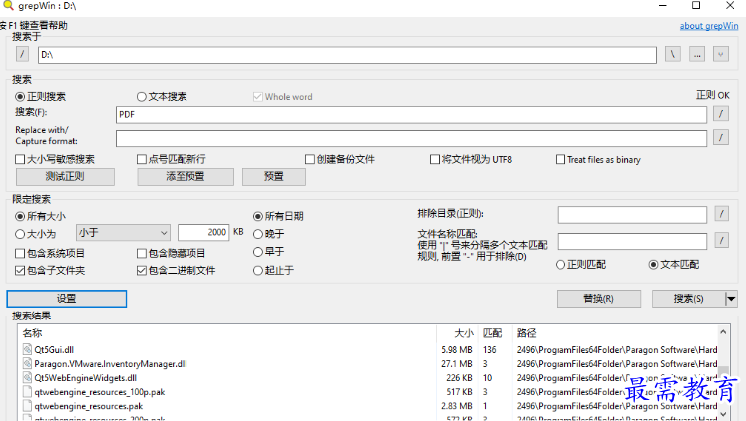Click the search text field containing PDF
The width and height of the screenshot is (746, 421).
pyautogui.click(x=411, y=114)
